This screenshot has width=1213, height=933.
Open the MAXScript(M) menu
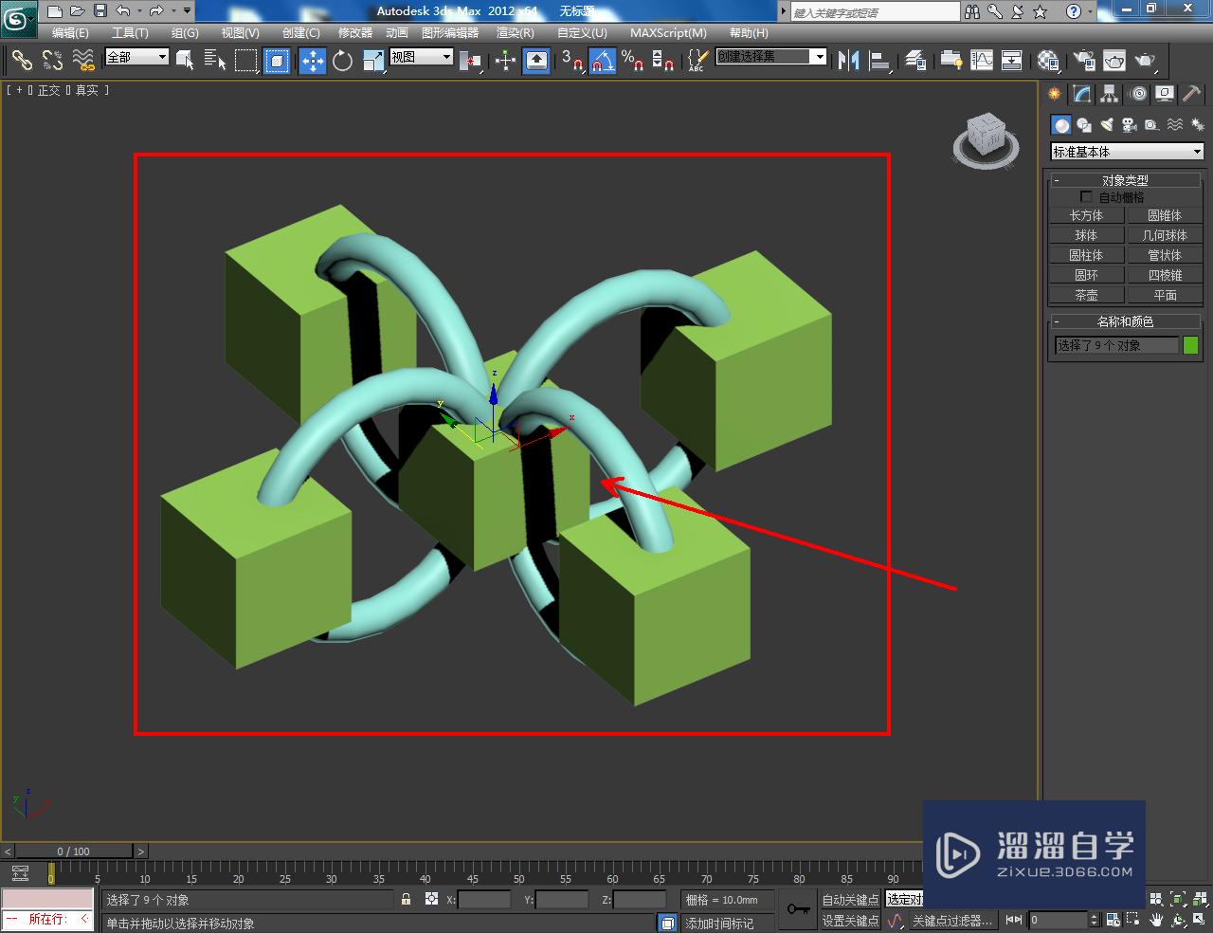(x=668, y=32)
